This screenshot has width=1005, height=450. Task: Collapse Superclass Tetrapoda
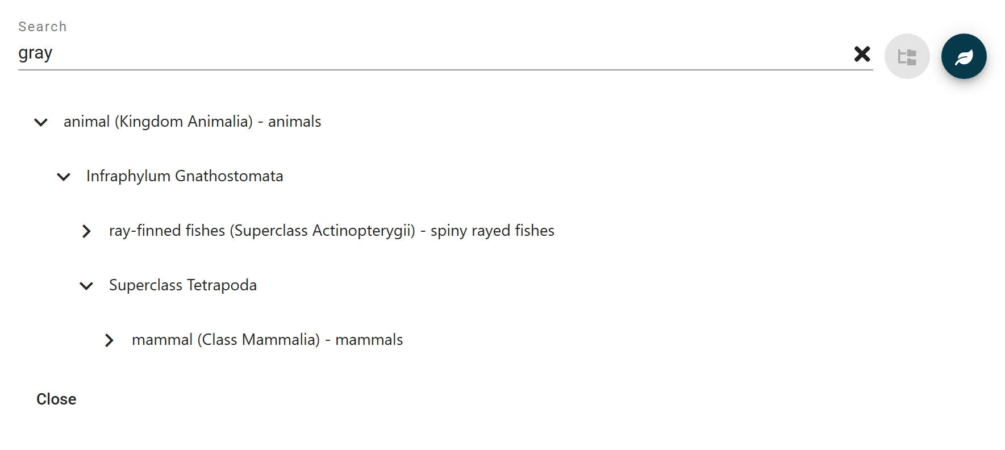pyautogui.click(x=86, y=286)
